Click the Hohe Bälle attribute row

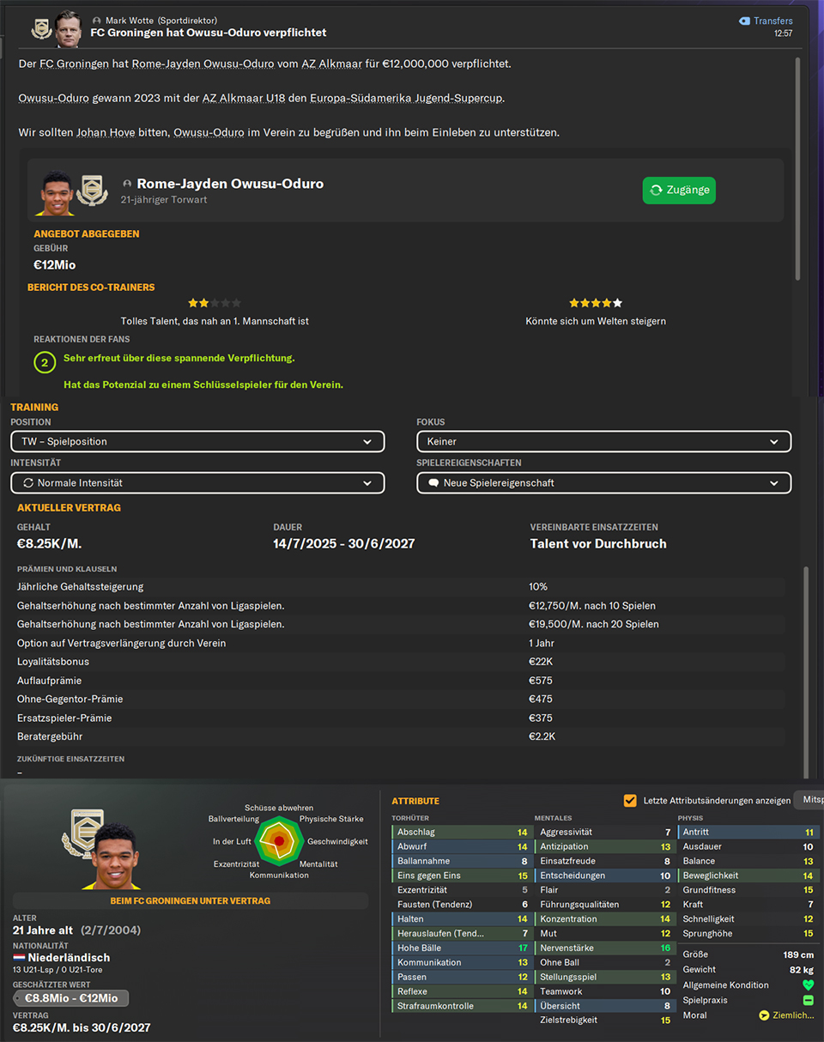click(463, 948)
